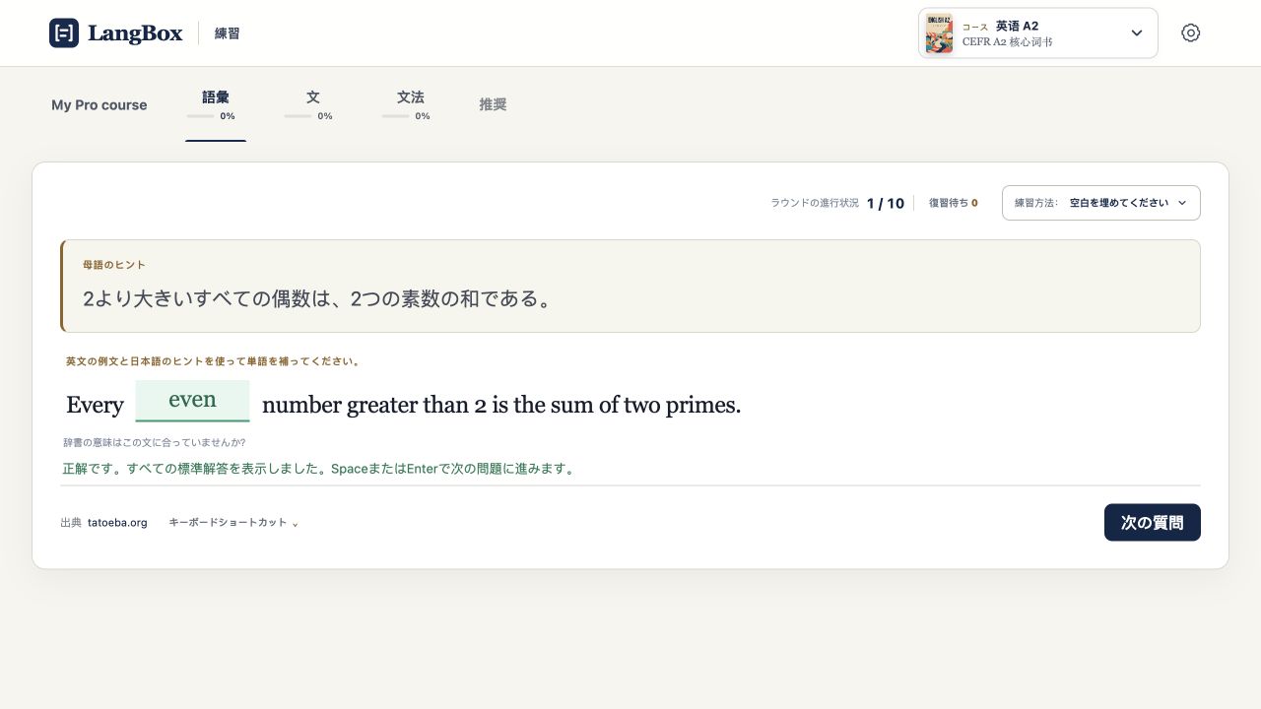
Task: Click the 次の質問 button
Action: pyautogui.click(x=1152, y=523)
